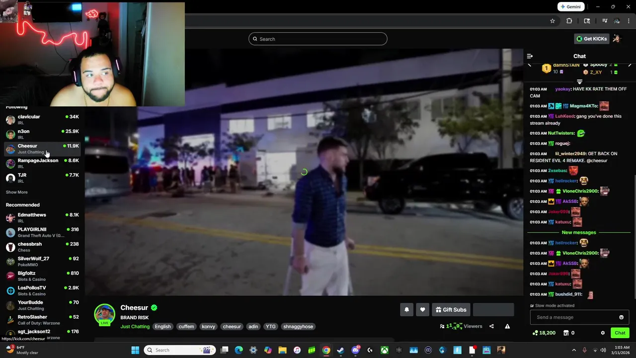Click the Get KICKs button
Image resolution: width=636 pixels, height=358 pixels.
click(591, 39)
